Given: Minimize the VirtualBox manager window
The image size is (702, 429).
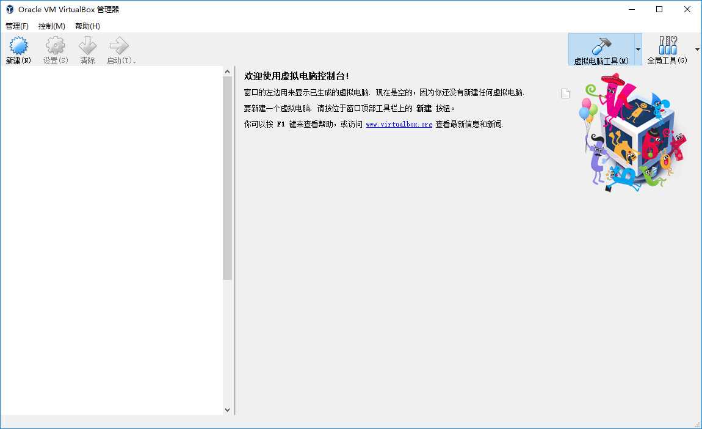Looking at the screenshot, I should [632, 9].
